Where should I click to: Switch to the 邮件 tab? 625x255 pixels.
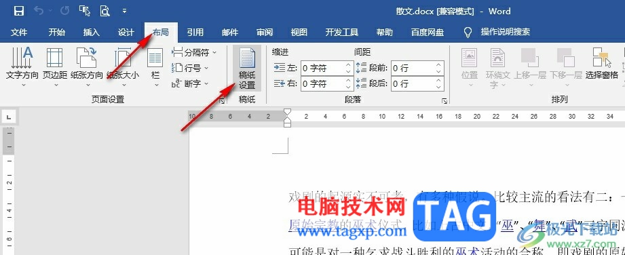pyautogui.click(x=230, y=33)
